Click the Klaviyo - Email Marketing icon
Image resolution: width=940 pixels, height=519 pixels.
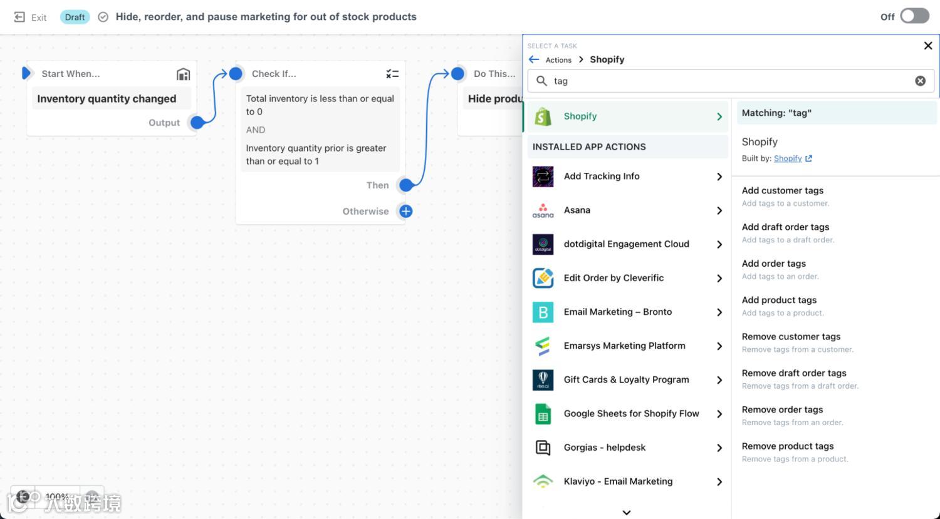[543, 481]
